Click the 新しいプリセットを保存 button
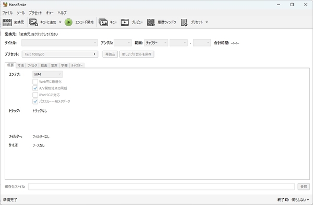 pos(137,54)
